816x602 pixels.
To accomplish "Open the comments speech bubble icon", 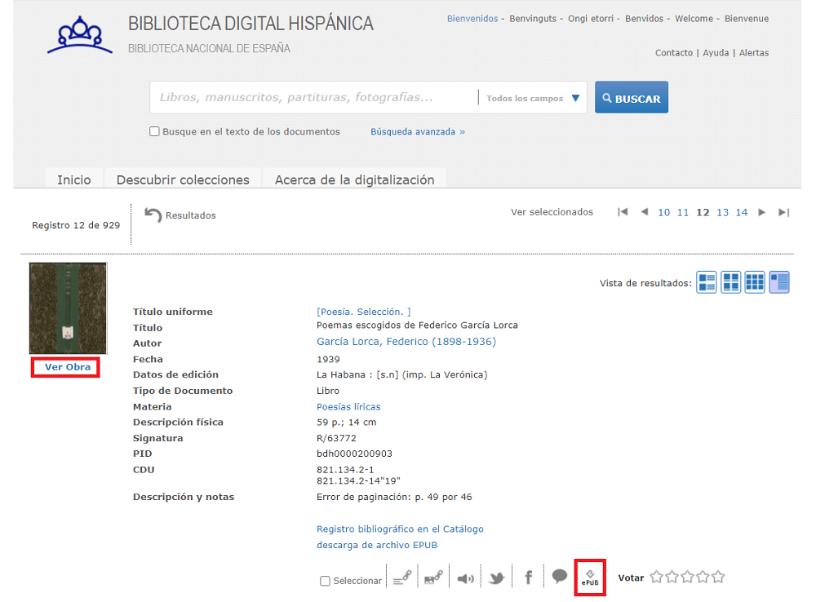I will [x=560, y=576].
